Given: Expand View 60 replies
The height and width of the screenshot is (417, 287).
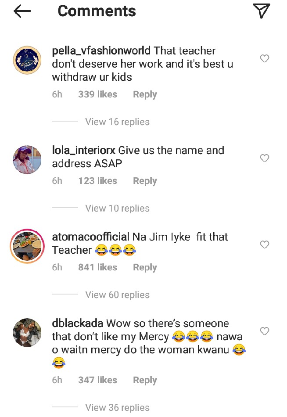Looking at the screenshot, I should [117, 295].
